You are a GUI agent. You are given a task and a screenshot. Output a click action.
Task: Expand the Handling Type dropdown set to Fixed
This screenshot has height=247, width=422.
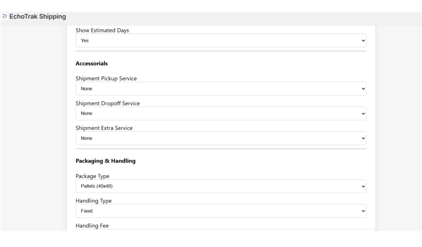coord(221,211)
